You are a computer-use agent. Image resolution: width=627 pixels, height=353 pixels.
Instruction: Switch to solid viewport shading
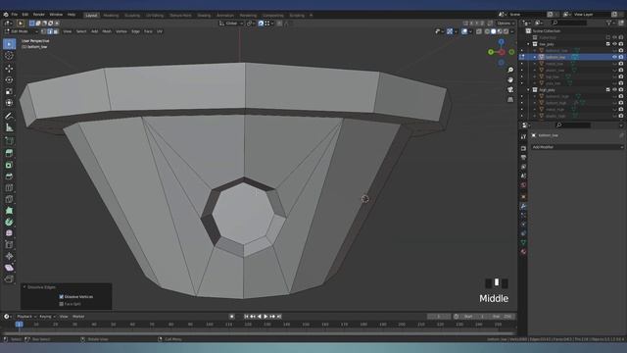tap(494, 31)
